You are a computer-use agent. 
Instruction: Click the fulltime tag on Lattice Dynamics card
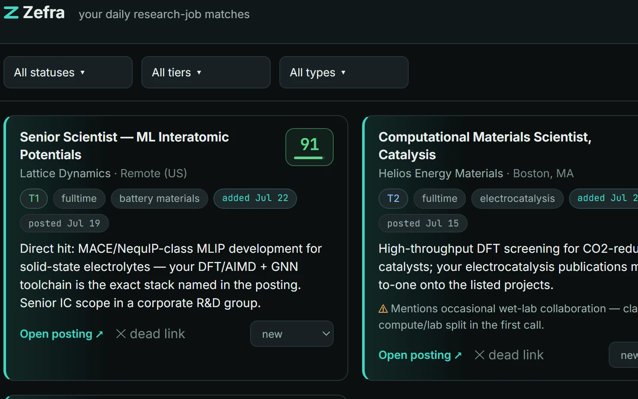pyautogui.click(x=79, y=198)
